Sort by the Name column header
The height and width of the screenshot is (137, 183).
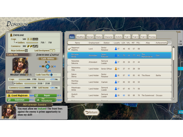tap(77, 43)
